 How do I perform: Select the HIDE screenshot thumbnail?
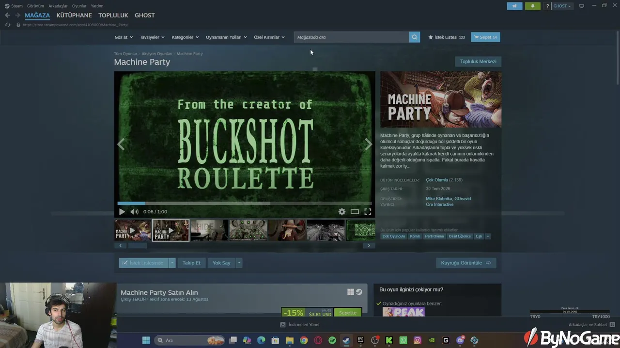pos(209,230)
